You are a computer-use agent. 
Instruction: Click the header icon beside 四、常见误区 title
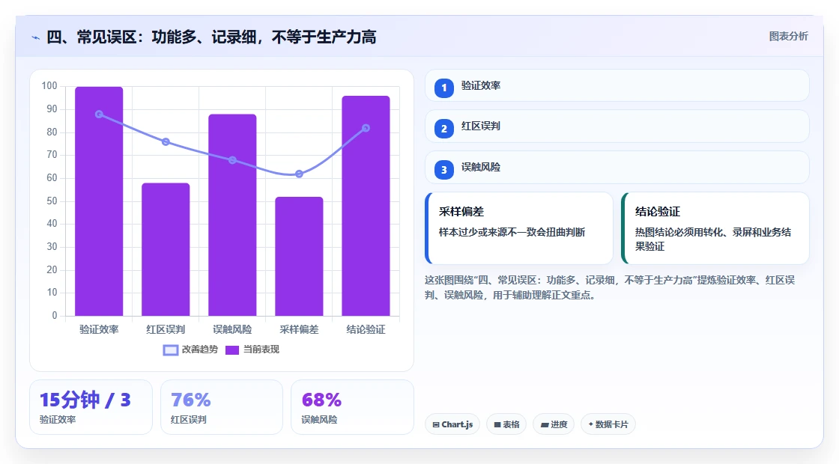click(x=35, y=37)
